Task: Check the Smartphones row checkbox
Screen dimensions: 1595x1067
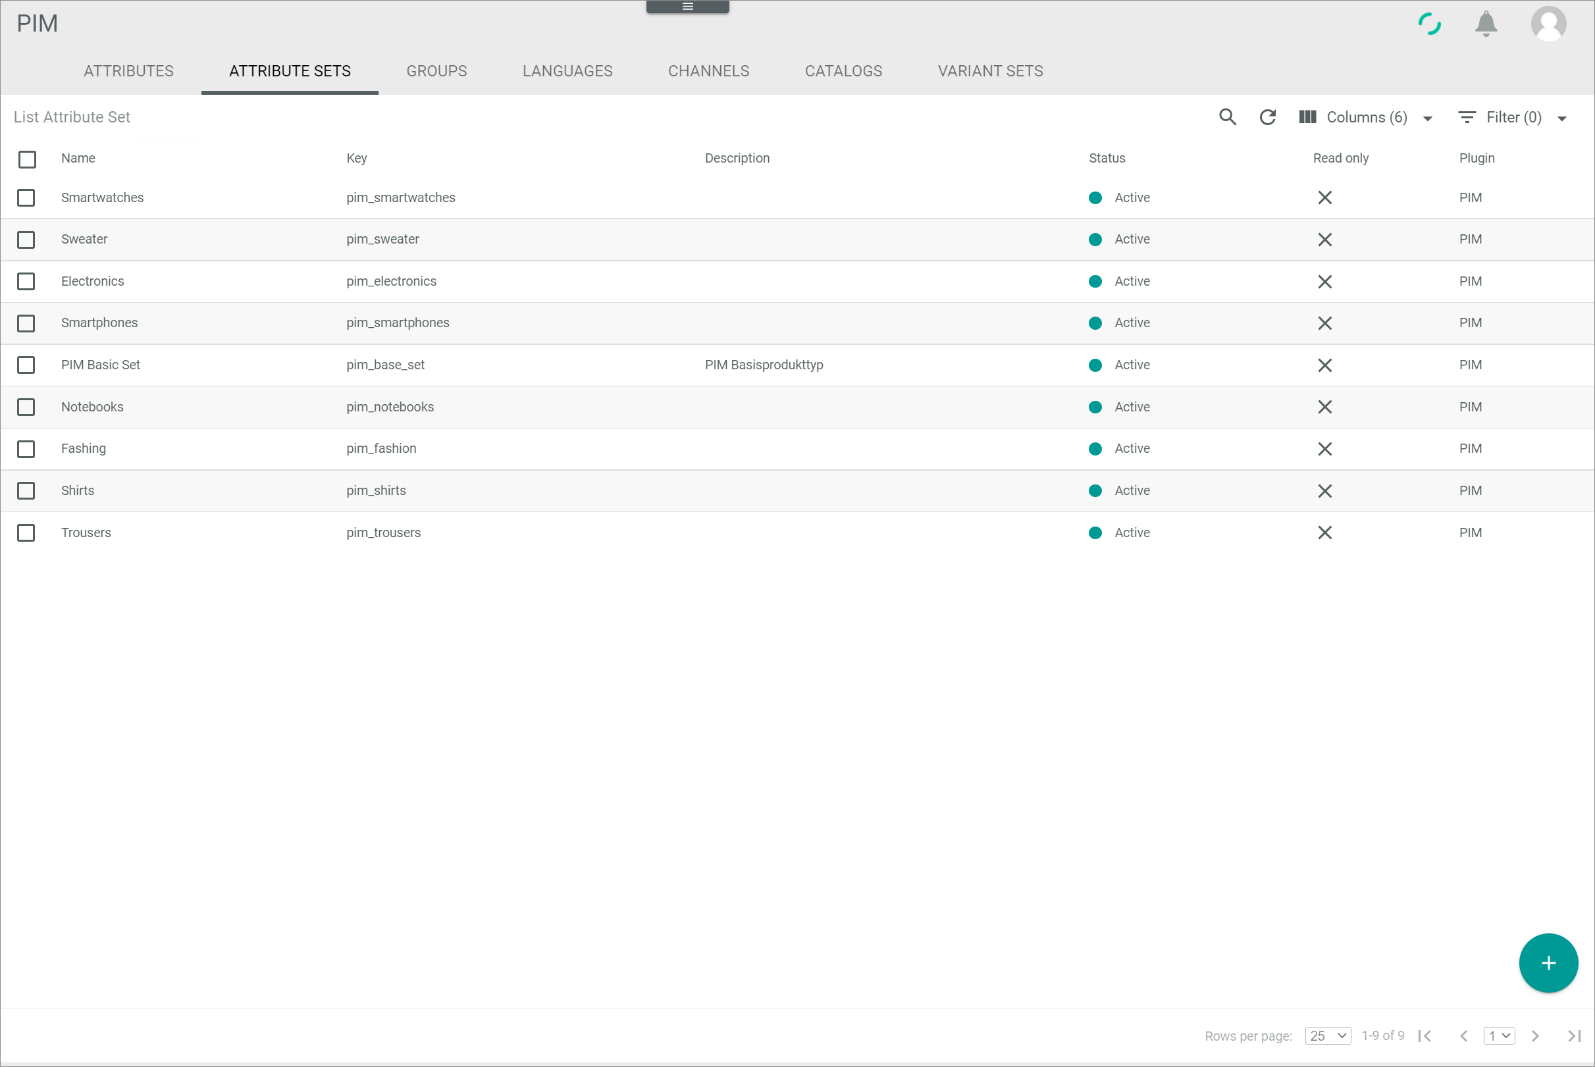Action: tap(26, 323)
